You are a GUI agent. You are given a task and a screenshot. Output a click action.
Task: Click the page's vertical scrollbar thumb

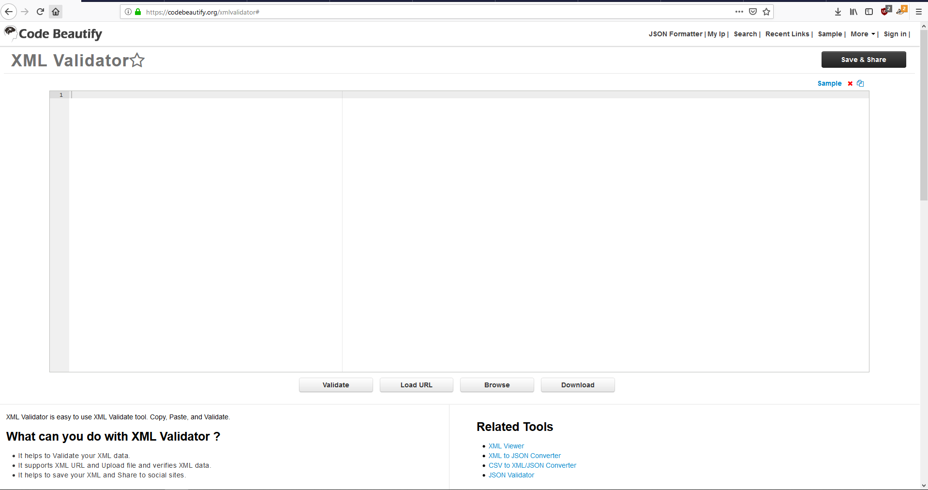coord(924,116)
